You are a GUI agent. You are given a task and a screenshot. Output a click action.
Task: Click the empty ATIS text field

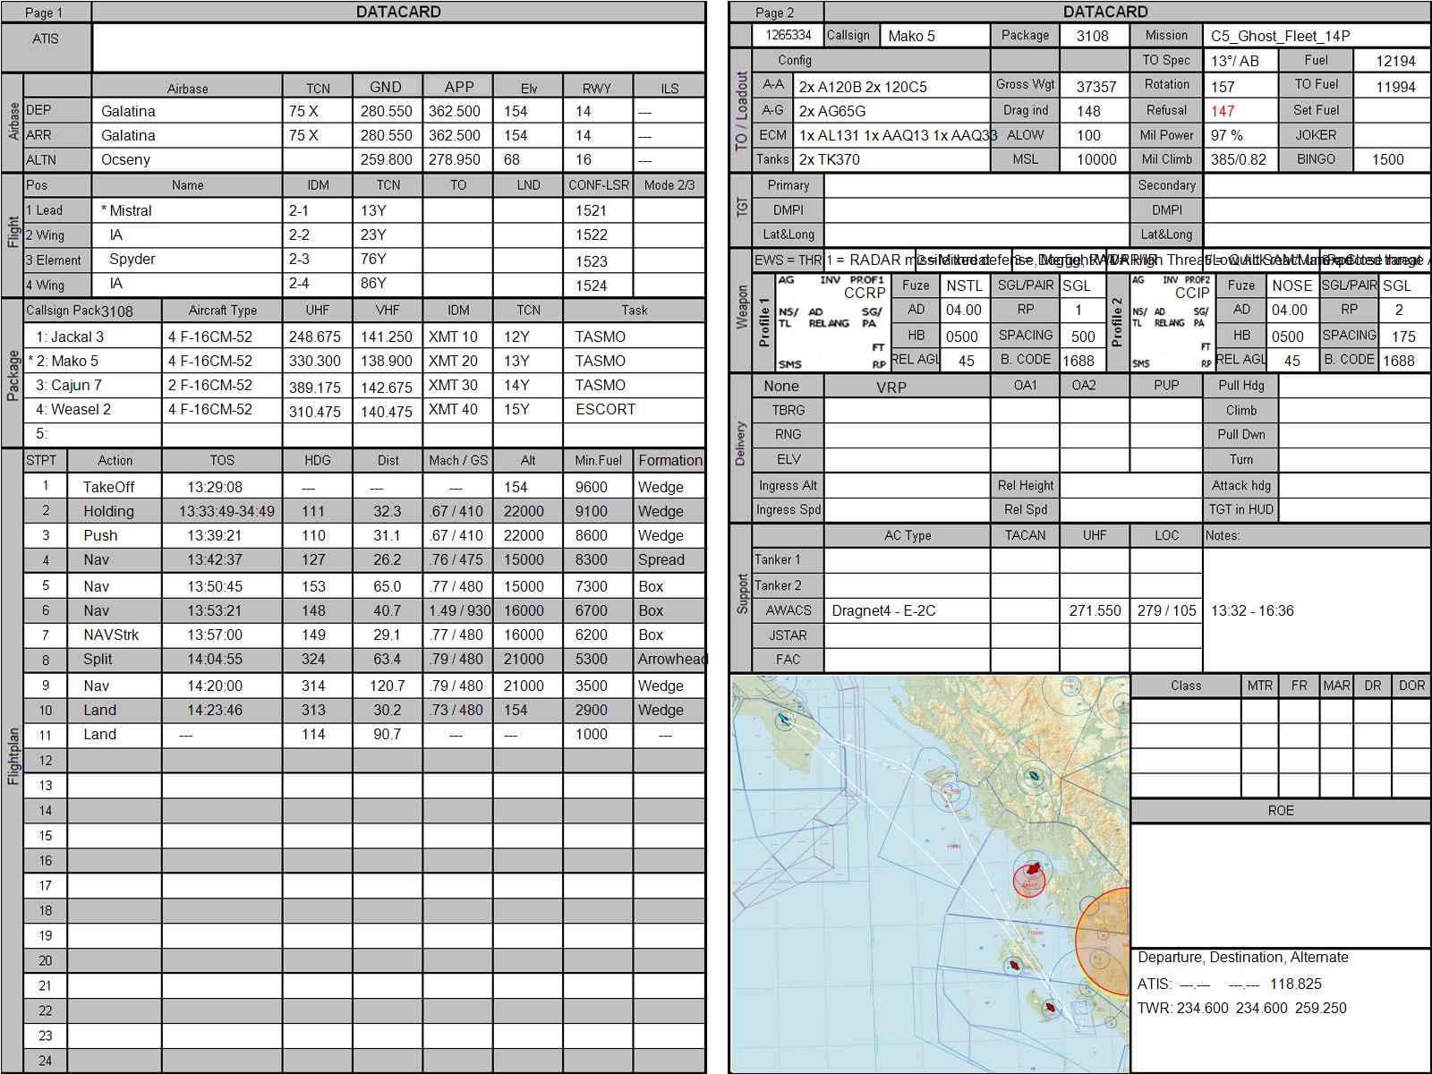(398, 47)
